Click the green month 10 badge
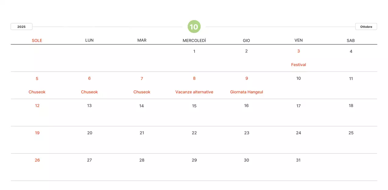Image resolution: width=388 pixels, height=190 pixels. (194, 27)
